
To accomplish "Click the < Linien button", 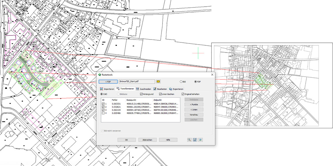I will tap(194, 110).
